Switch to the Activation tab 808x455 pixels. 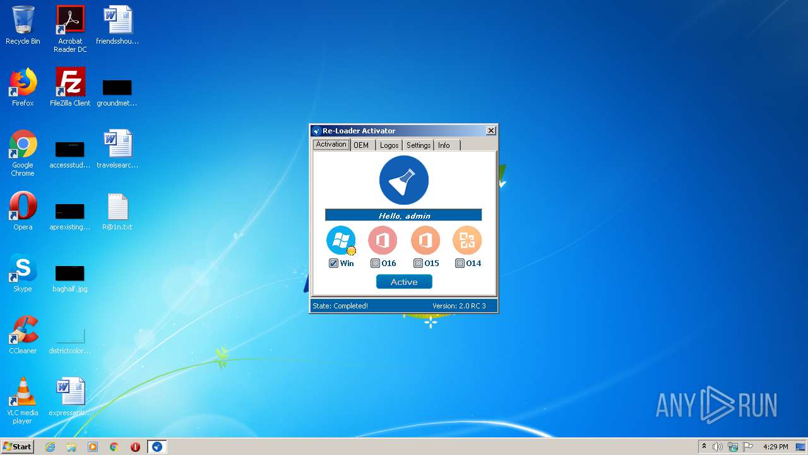pos(331,145)
